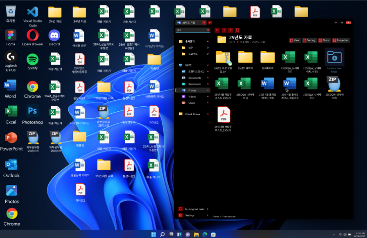Select the Outlook desktop icon
This screenshot has height=238, width=367.
click(x=11, y=168)
